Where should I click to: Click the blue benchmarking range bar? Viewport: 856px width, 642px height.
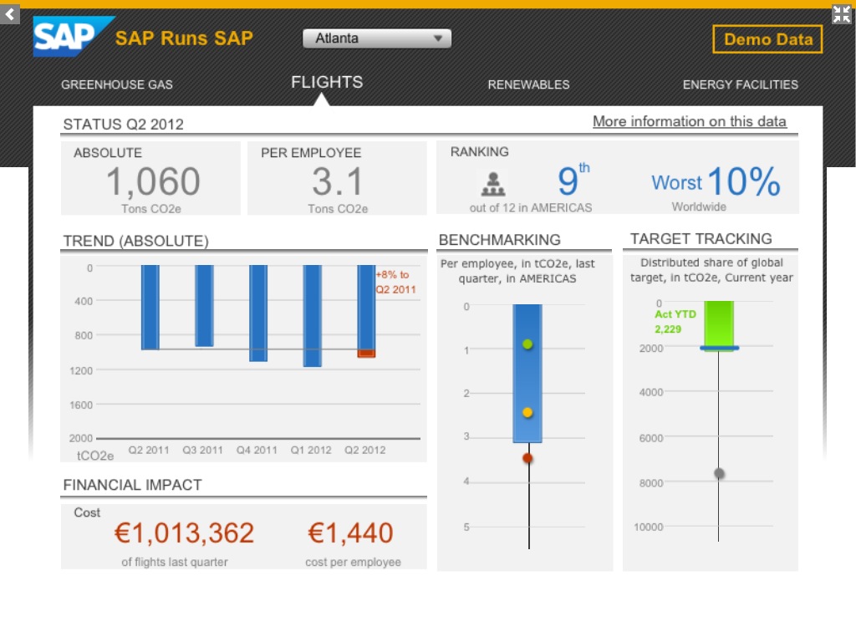[x=527, y=374]
